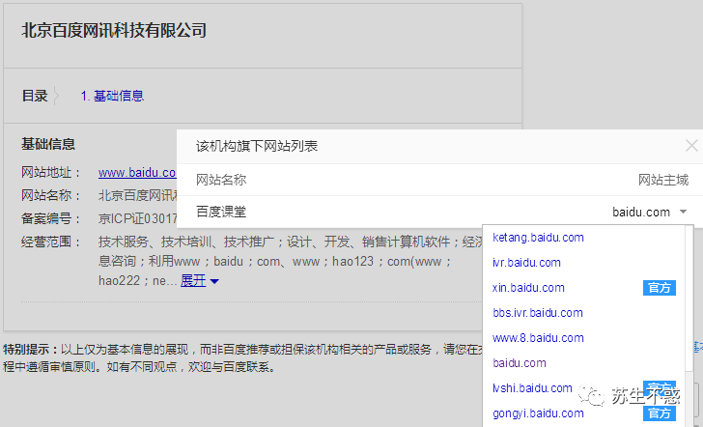Open the www.baidu.com website address link
Viewport: 703px width, 427px height.
click(137, 172)
